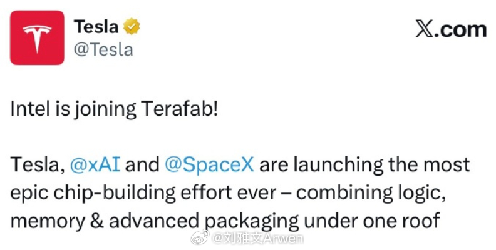The height and width of the screenshot is (250, 496).
Task: Open the @SpaceX mention
Action: [209, 165]
